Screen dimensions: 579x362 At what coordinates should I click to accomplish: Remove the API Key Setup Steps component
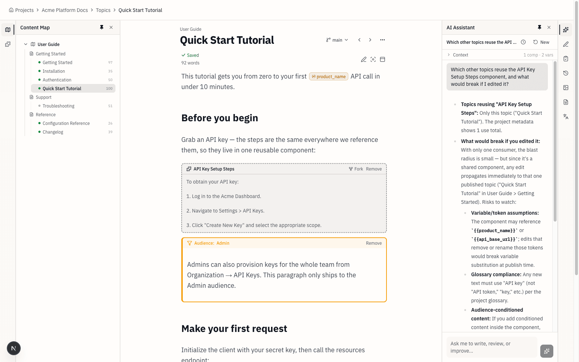click(x=374, y=169)
